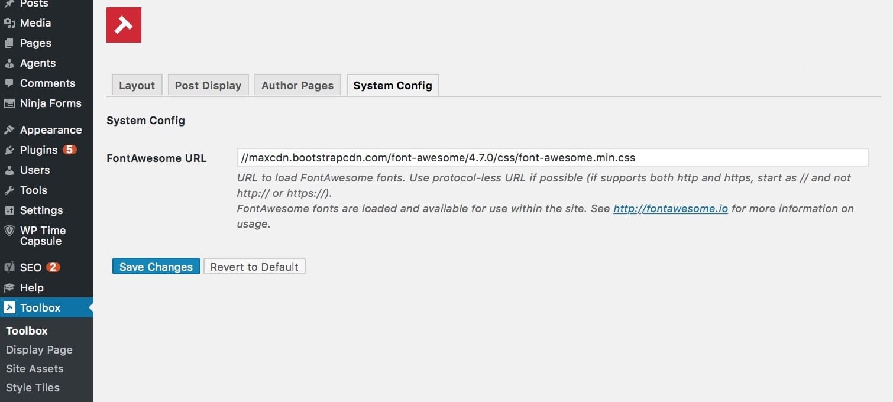This screenshot has width=893, height=402.
Task: Click the Tools wrench icon
Action: coord(9,190)
